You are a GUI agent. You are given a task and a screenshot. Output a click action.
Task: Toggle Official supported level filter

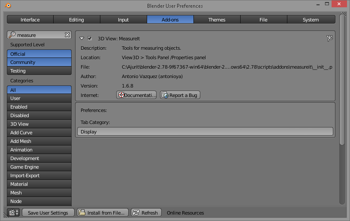pyautogui.click(x=39, y=54)
